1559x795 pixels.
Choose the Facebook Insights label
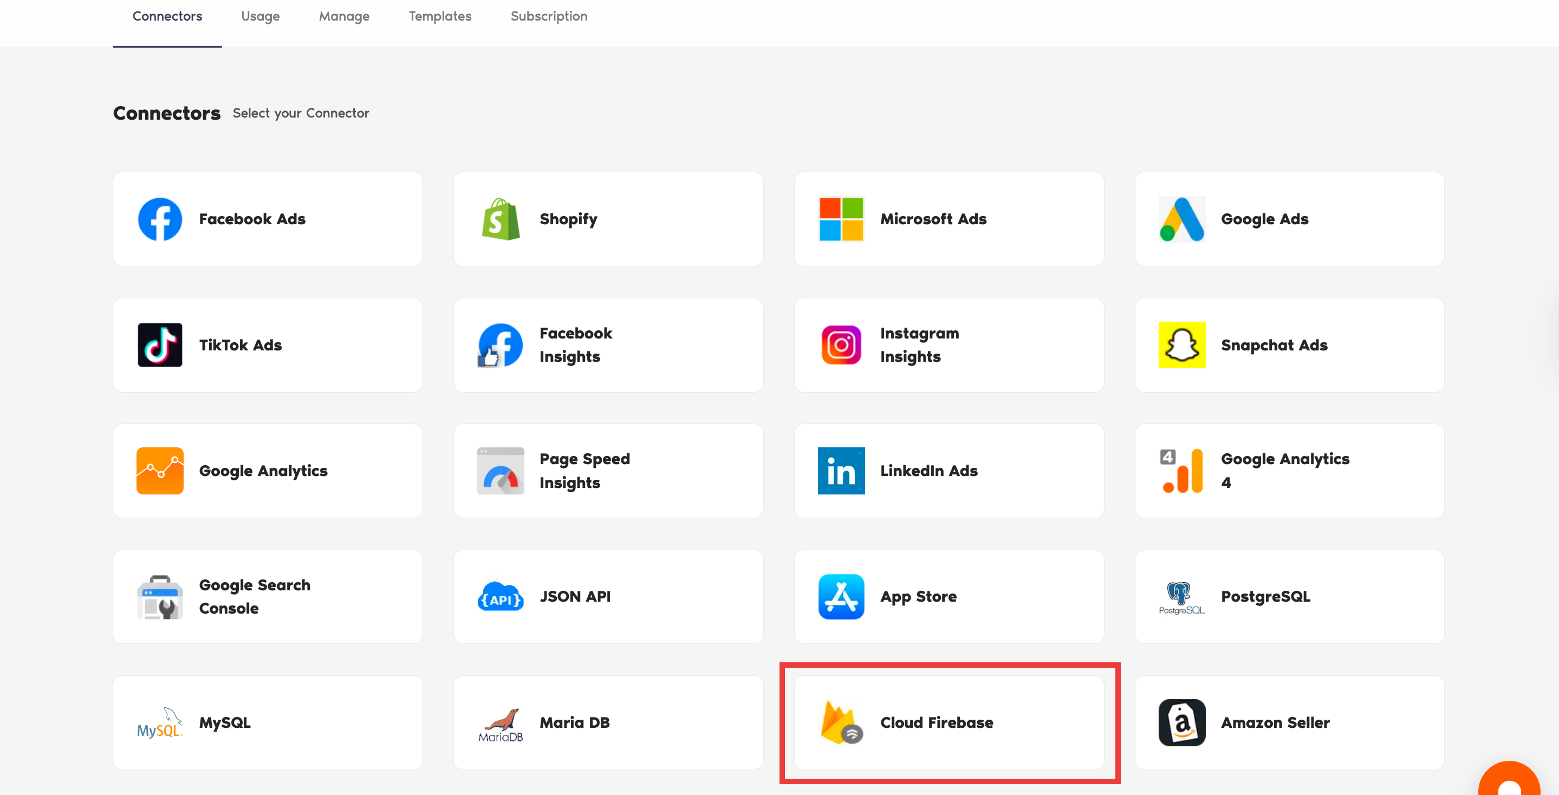[575, 345]
